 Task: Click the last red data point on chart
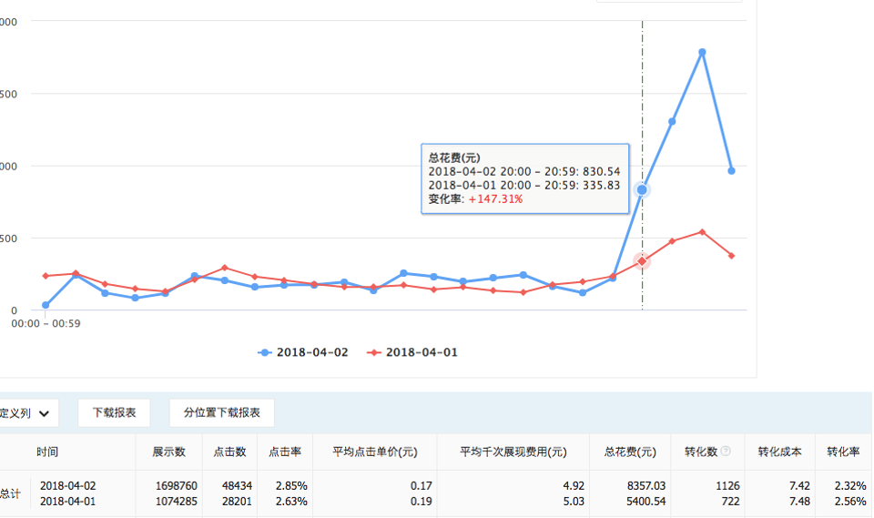click(x=731, y=256)
